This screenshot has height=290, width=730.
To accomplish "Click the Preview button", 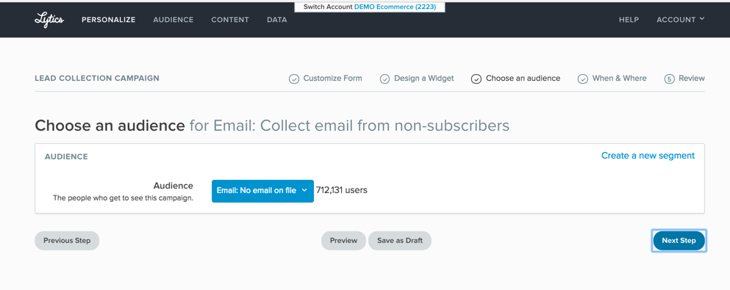I will 343,241.
